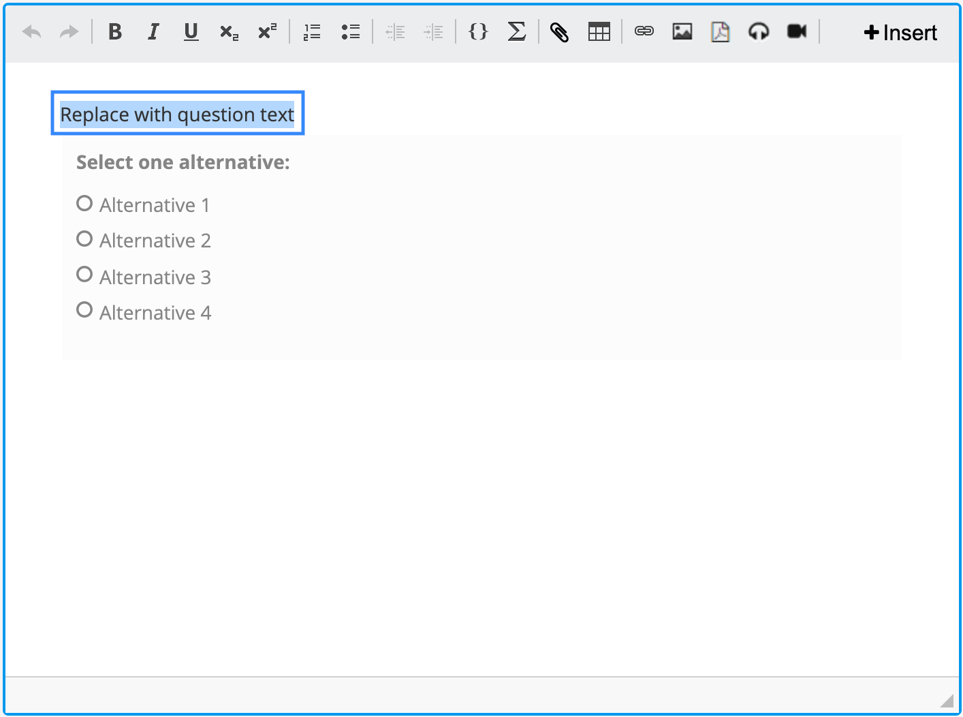Insert a table
963x717 pixels.
(599, 32)
